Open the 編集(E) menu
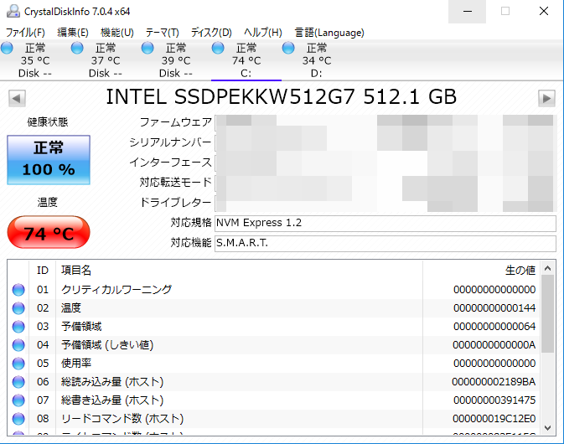The image size is (564, 444). tap(73, 33)
